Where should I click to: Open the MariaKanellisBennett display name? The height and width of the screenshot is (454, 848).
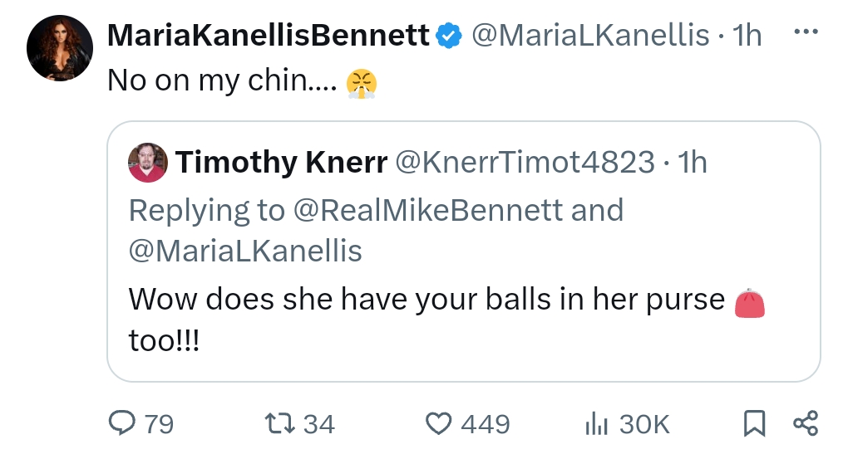coord(269,36)
